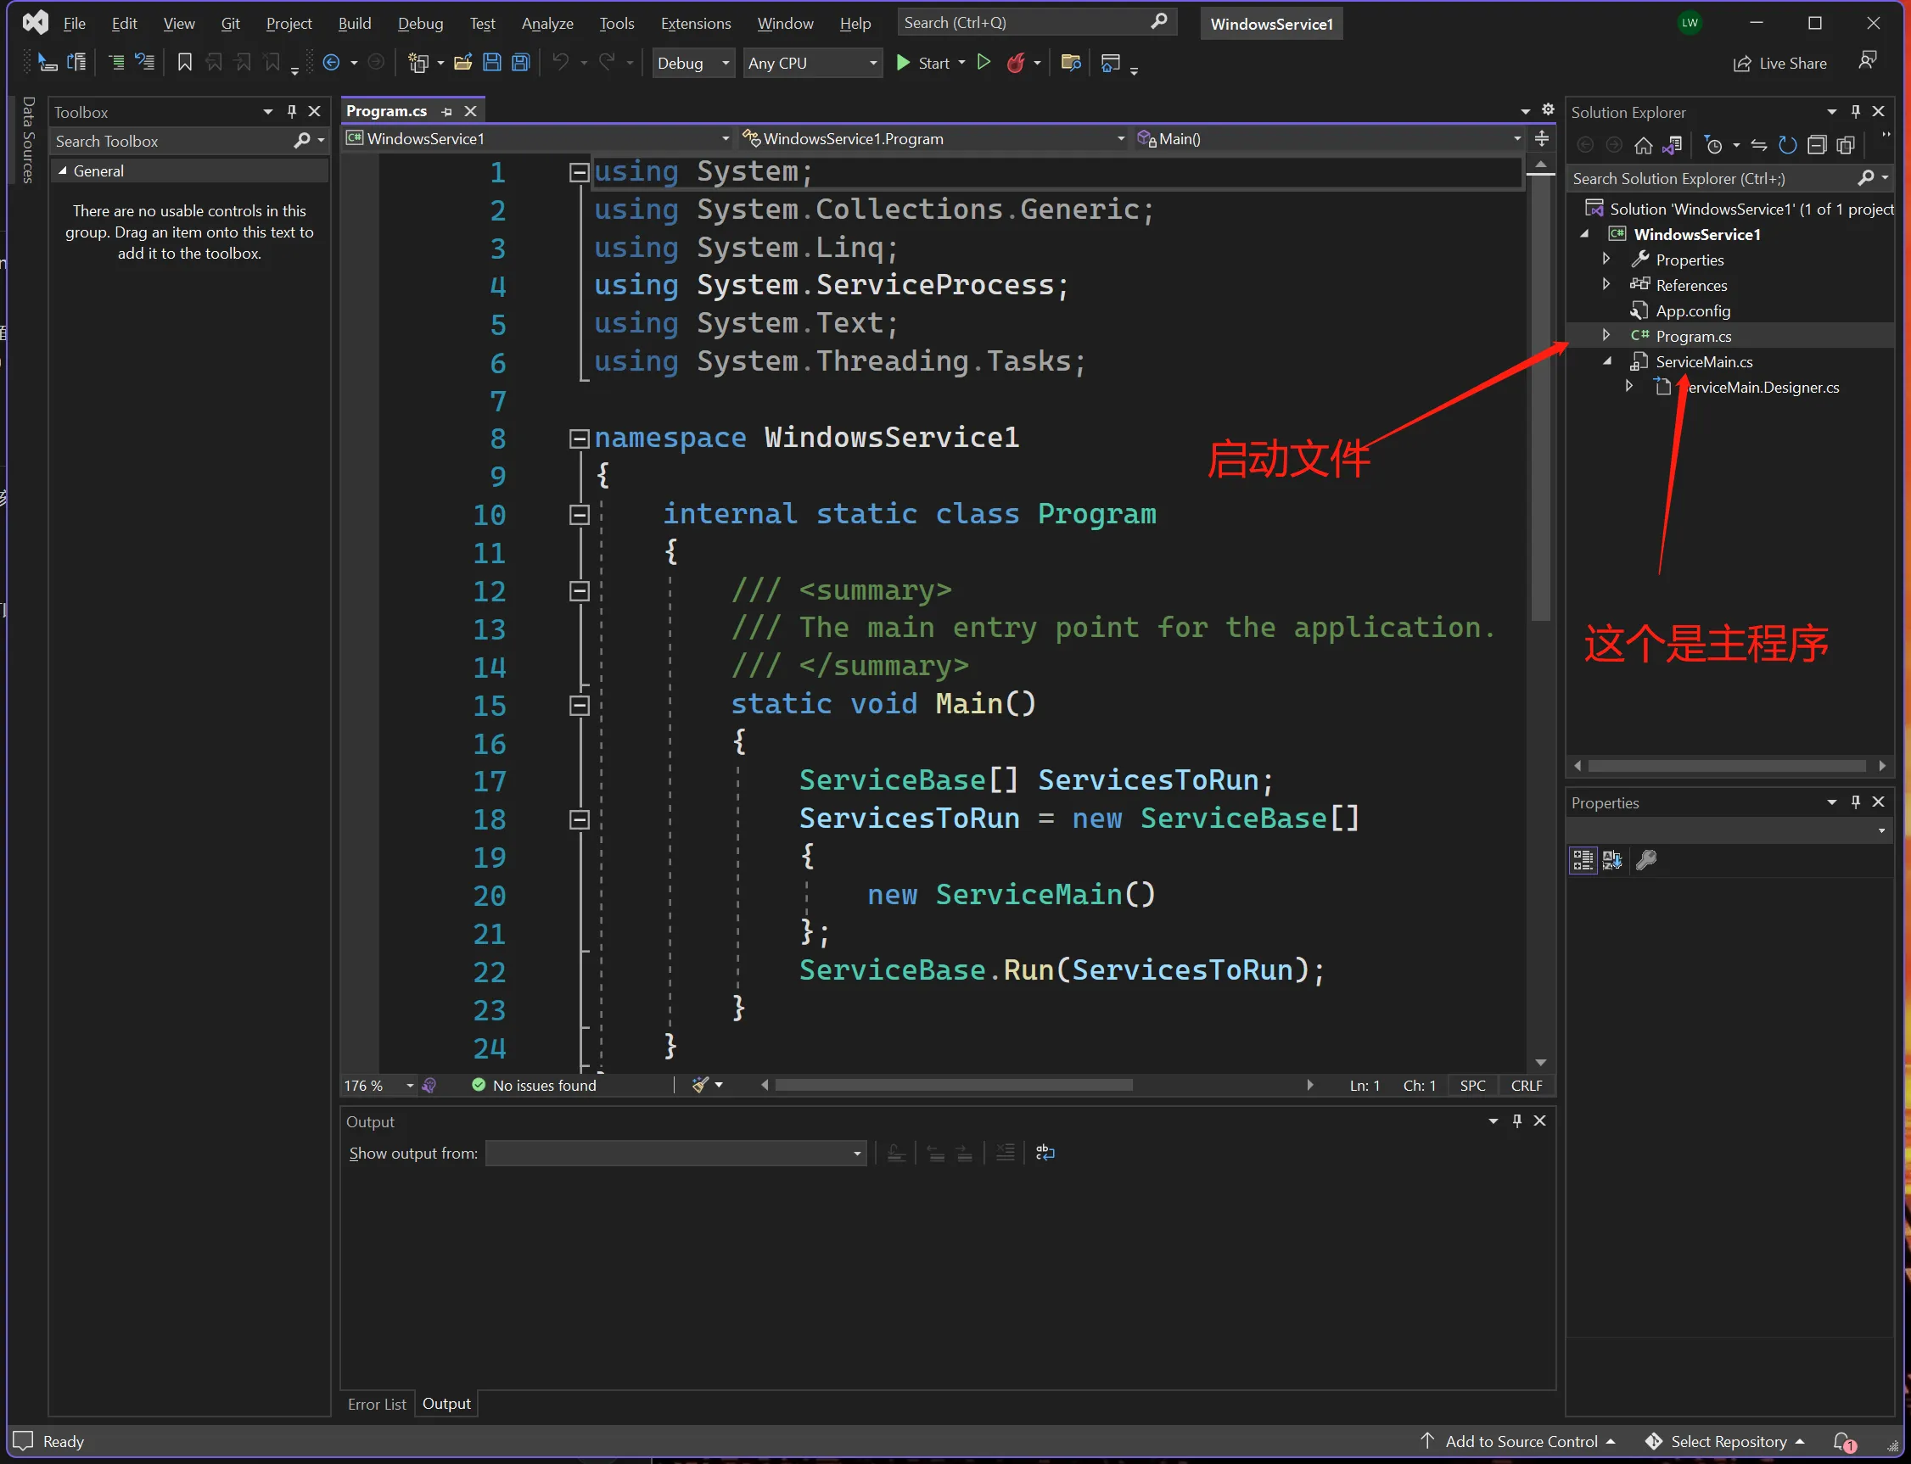Collapse the ServiceMain.cs tree node
Image resolution: width=1911 pixels, height=1464 pixels.
click(1606, 360)
